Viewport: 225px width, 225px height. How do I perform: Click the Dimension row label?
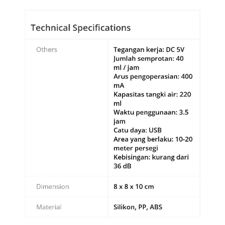pos(53,187)
